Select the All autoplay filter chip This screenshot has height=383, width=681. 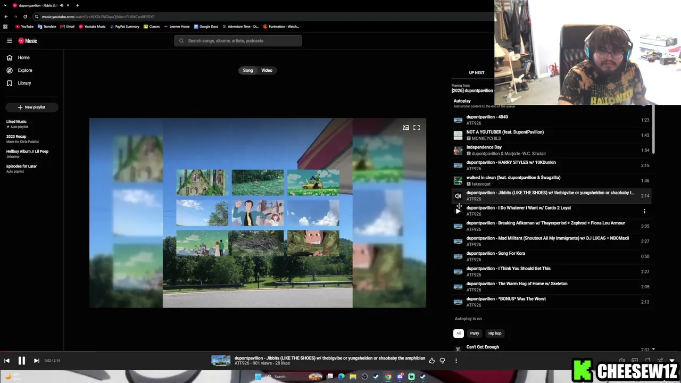coord(458,334)
